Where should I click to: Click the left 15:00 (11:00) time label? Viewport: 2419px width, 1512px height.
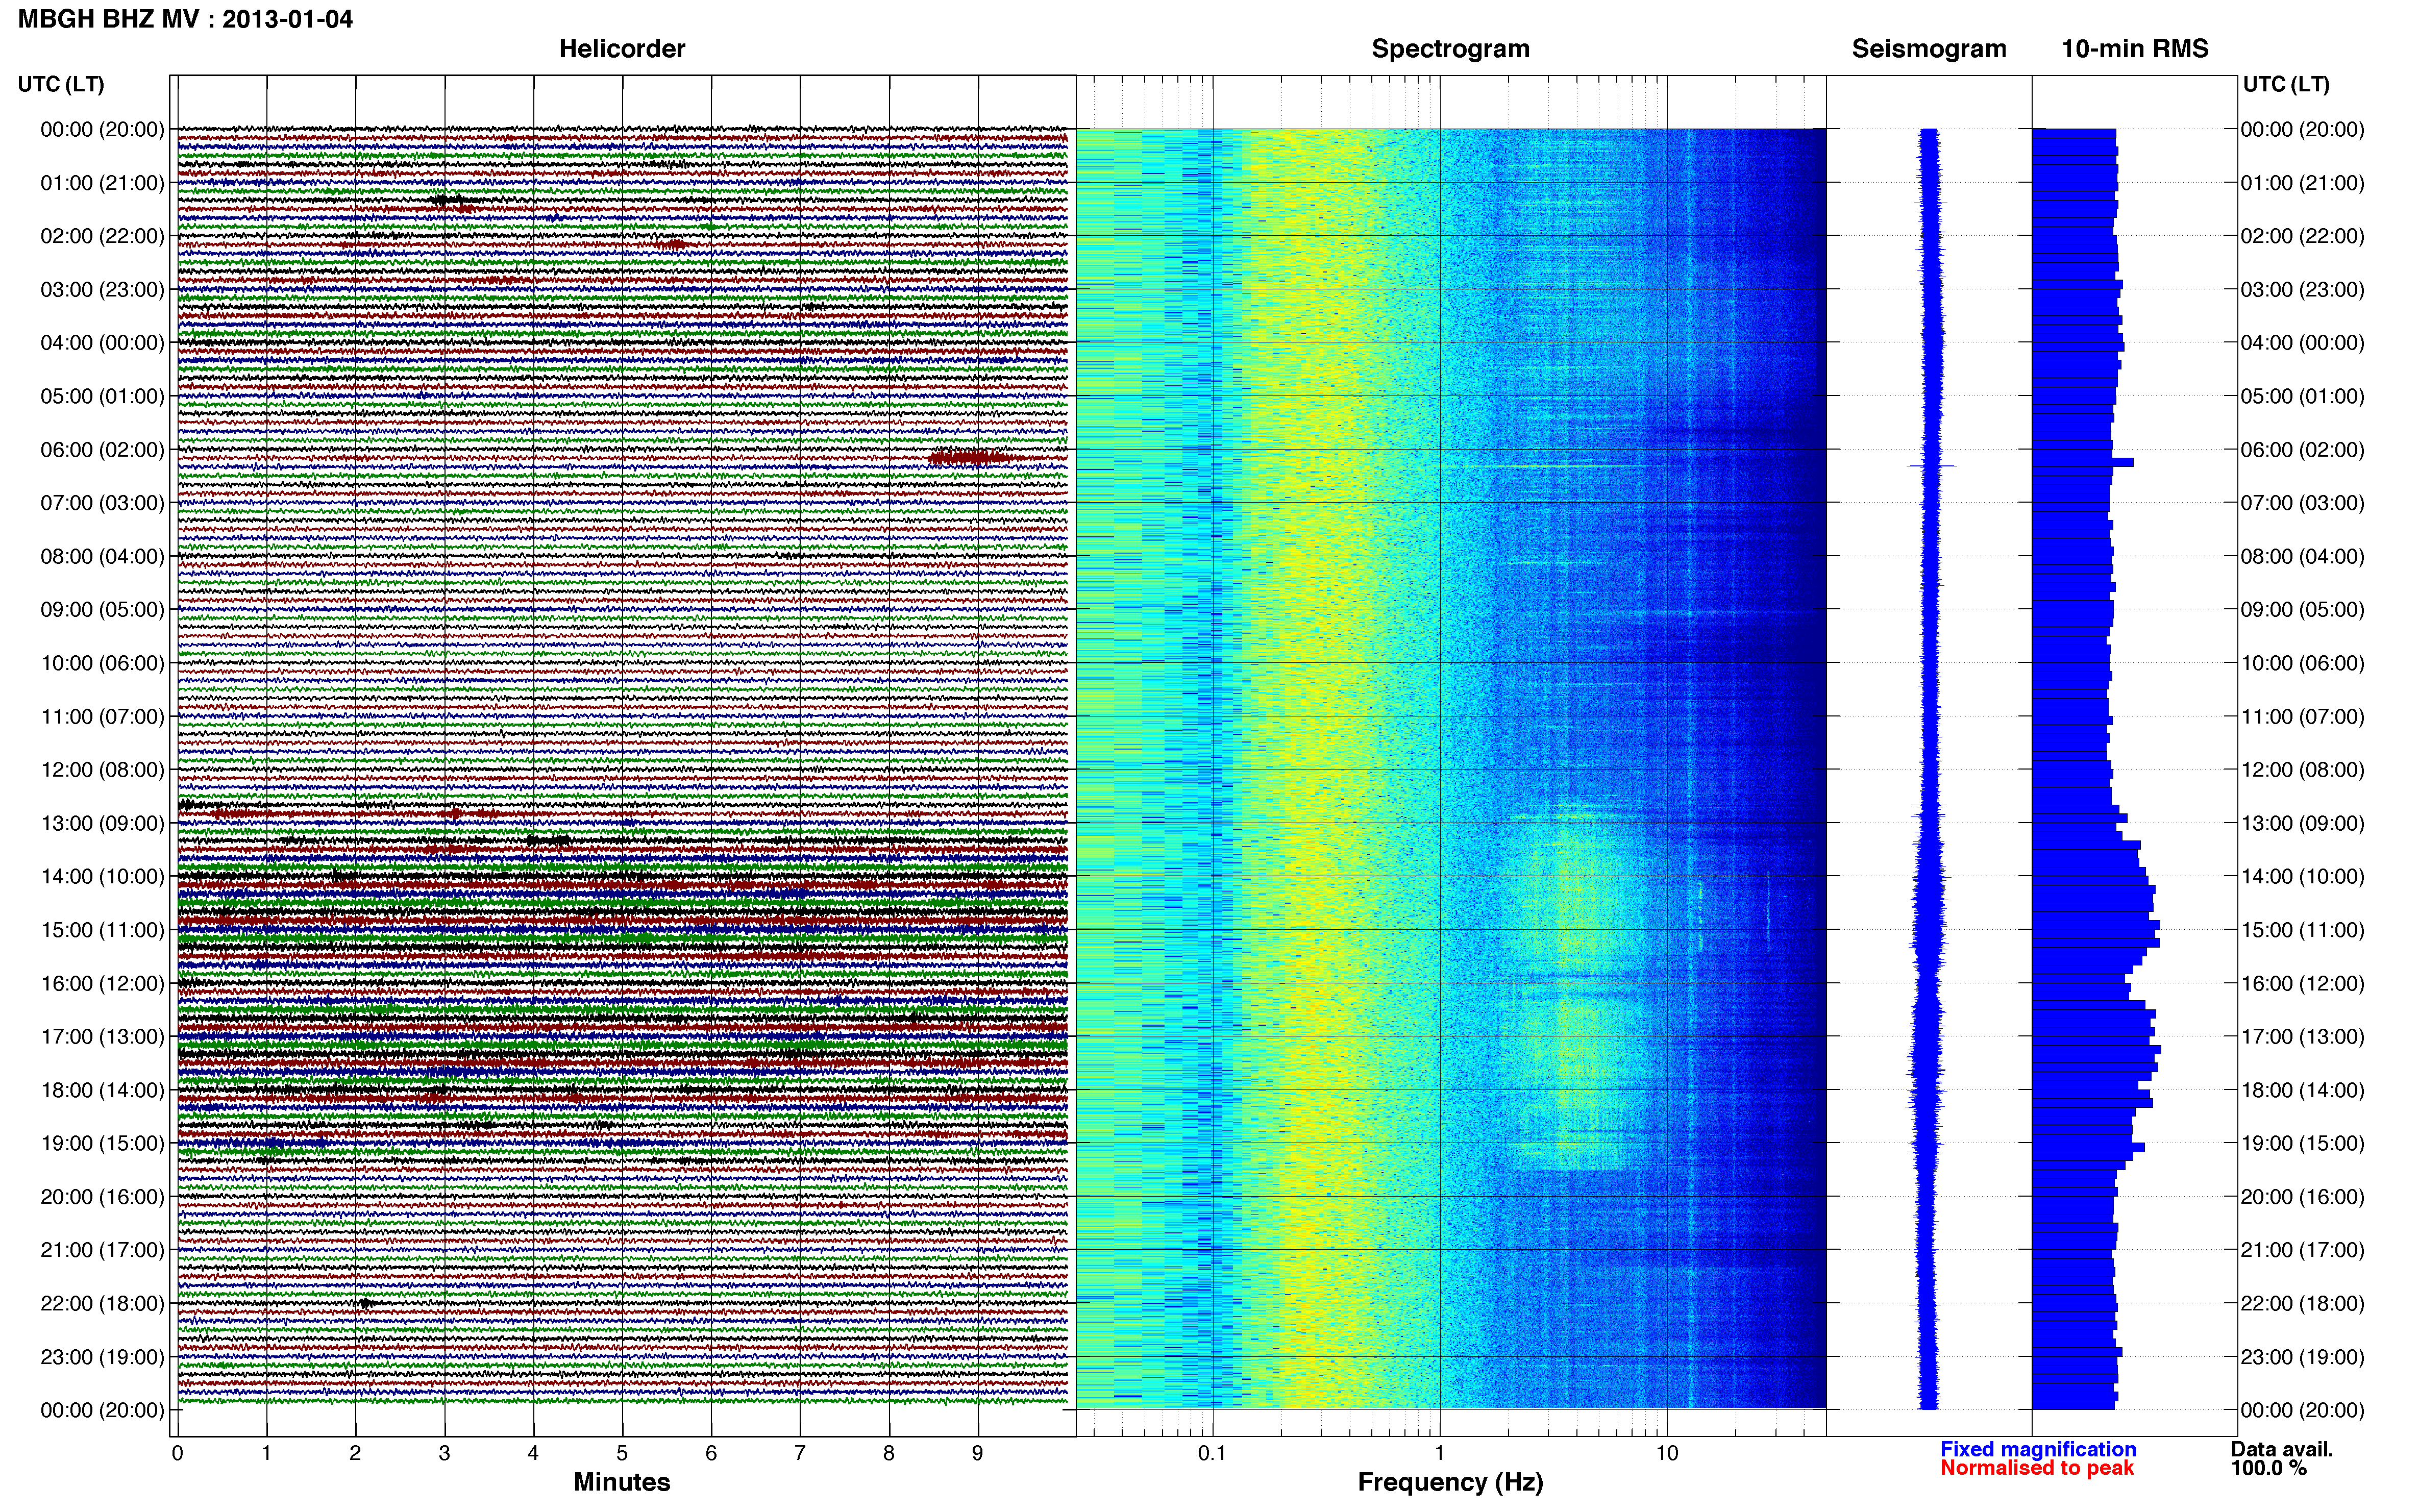[x=102, y=930]
